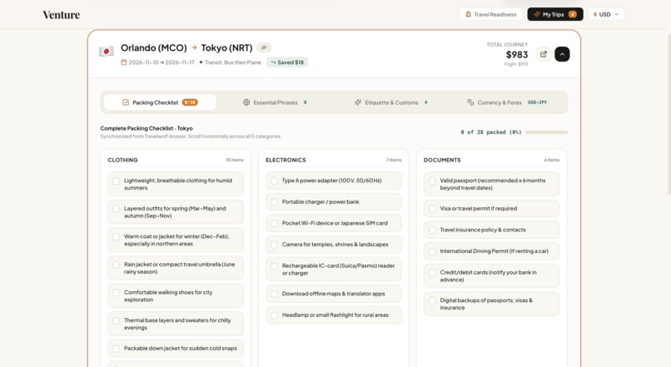Click the 0/38 counter badge
Viewport: 671px width, 367px height.
190,102
